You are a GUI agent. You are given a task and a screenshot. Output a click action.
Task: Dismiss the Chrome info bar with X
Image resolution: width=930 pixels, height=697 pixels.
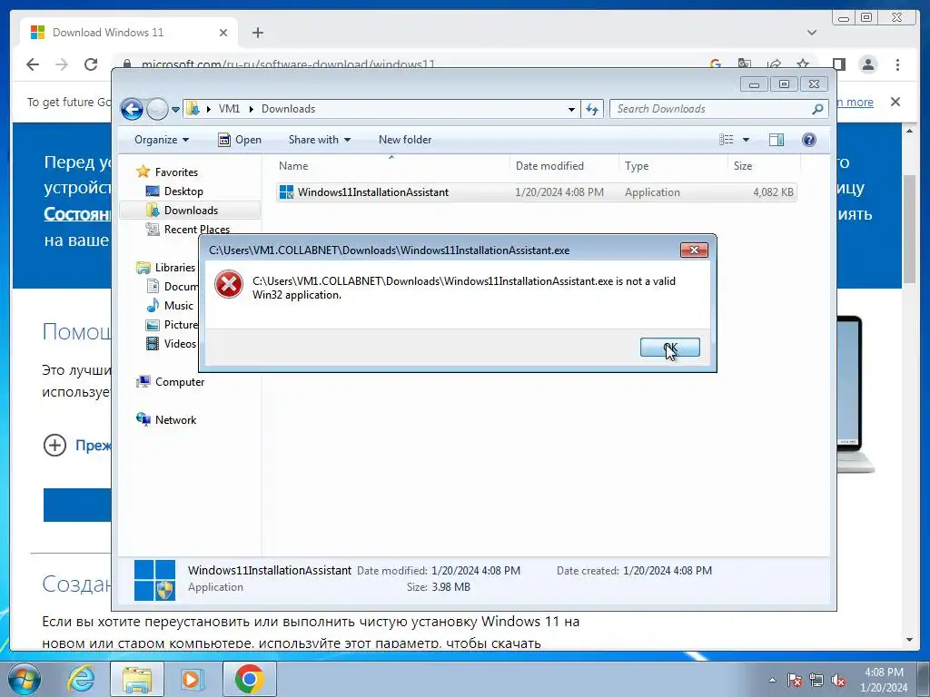895,102
